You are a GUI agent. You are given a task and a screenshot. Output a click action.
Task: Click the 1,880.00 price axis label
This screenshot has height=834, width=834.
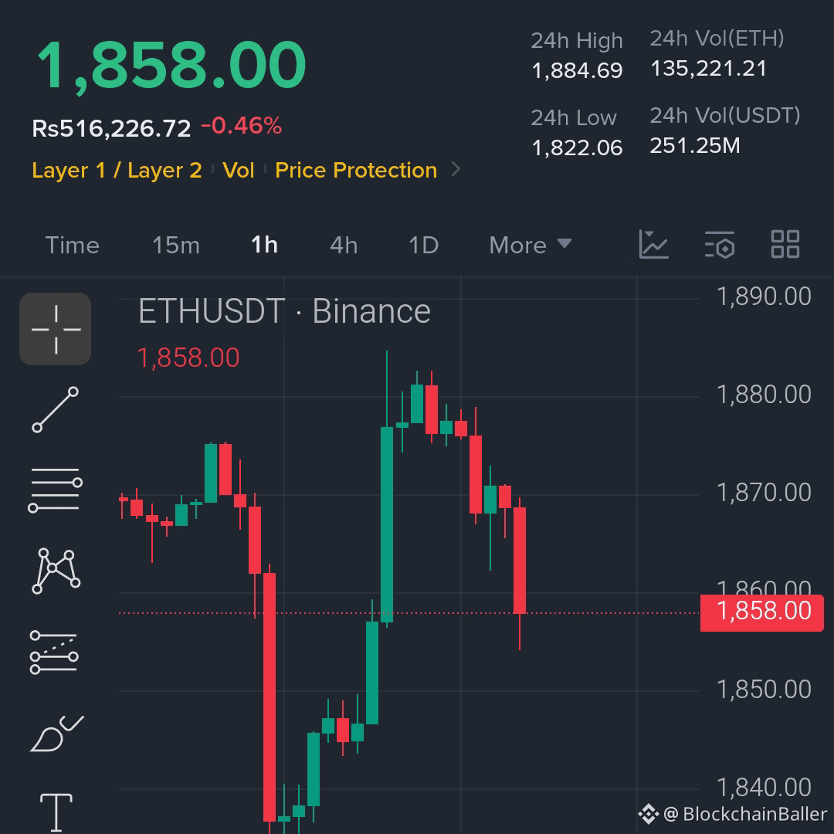coord(764,395)
